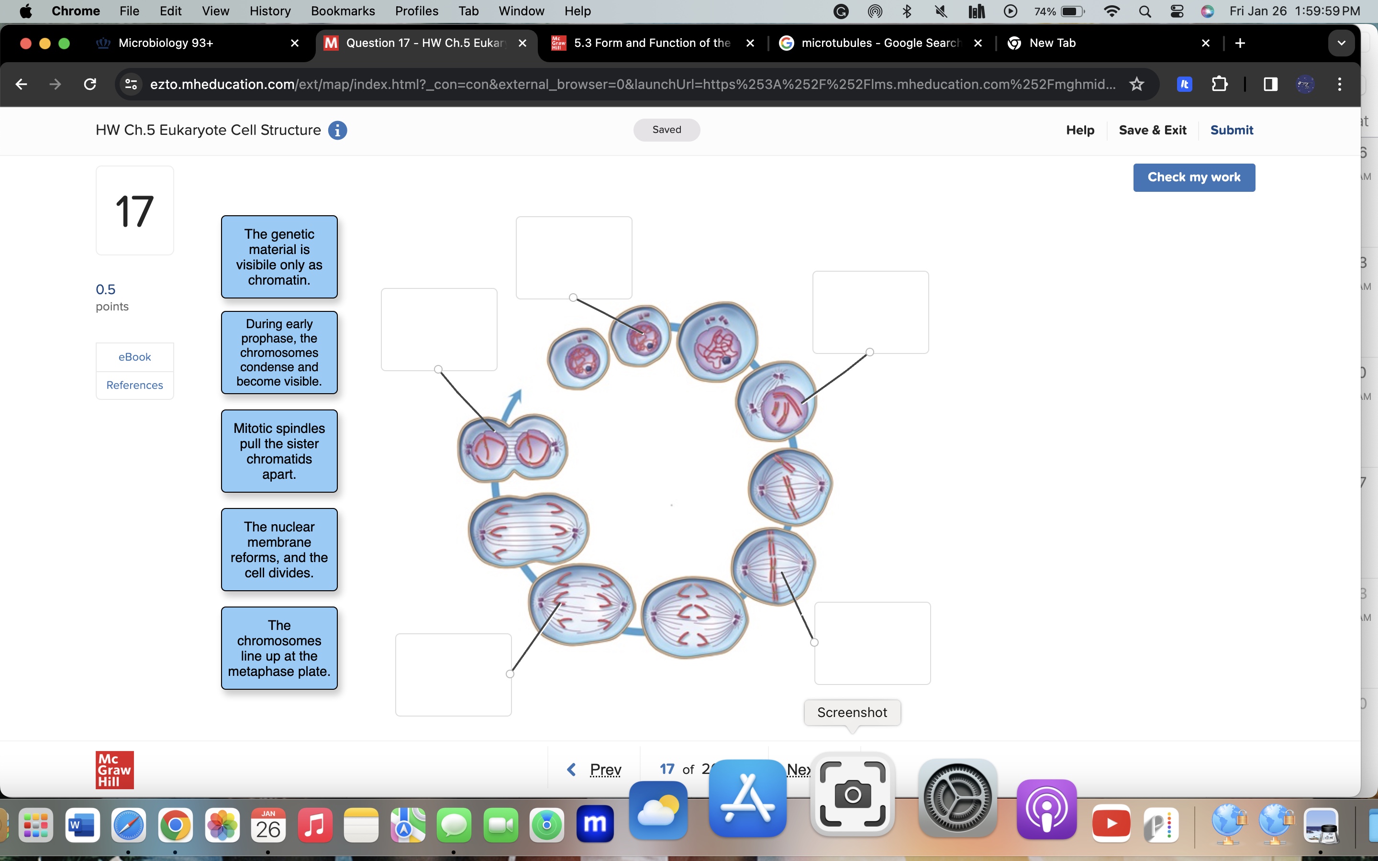Image resolution: width=1378 pixels, height=861 pixels.
Task: Bookmark this page with the star icon
Action: 1136,84
